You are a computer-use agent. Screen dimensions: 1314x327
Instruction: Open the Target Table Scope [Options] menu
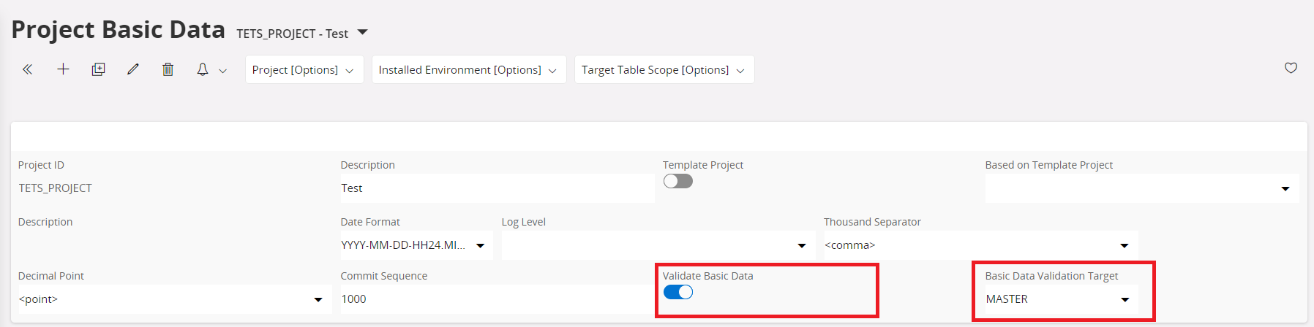(x=664, y=69)
